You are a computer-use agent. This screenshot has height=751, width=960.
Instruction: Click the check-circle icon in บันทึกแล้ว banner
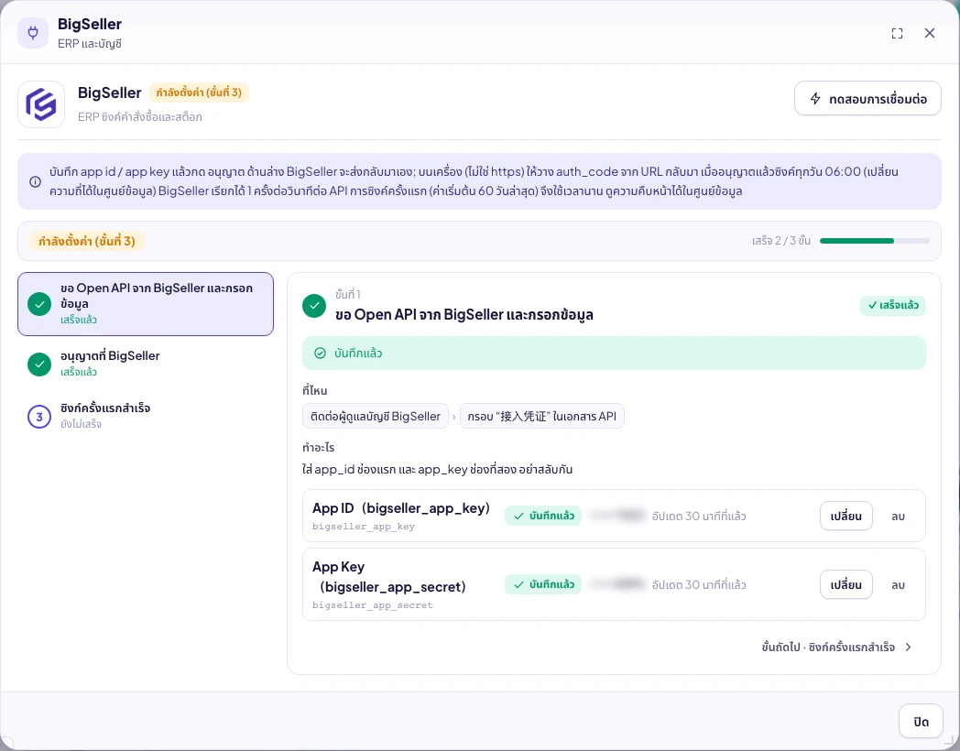click(x=321, y=354)
